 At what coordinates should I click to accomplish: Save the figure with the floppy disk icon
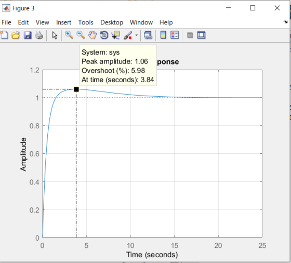[28, 35]
